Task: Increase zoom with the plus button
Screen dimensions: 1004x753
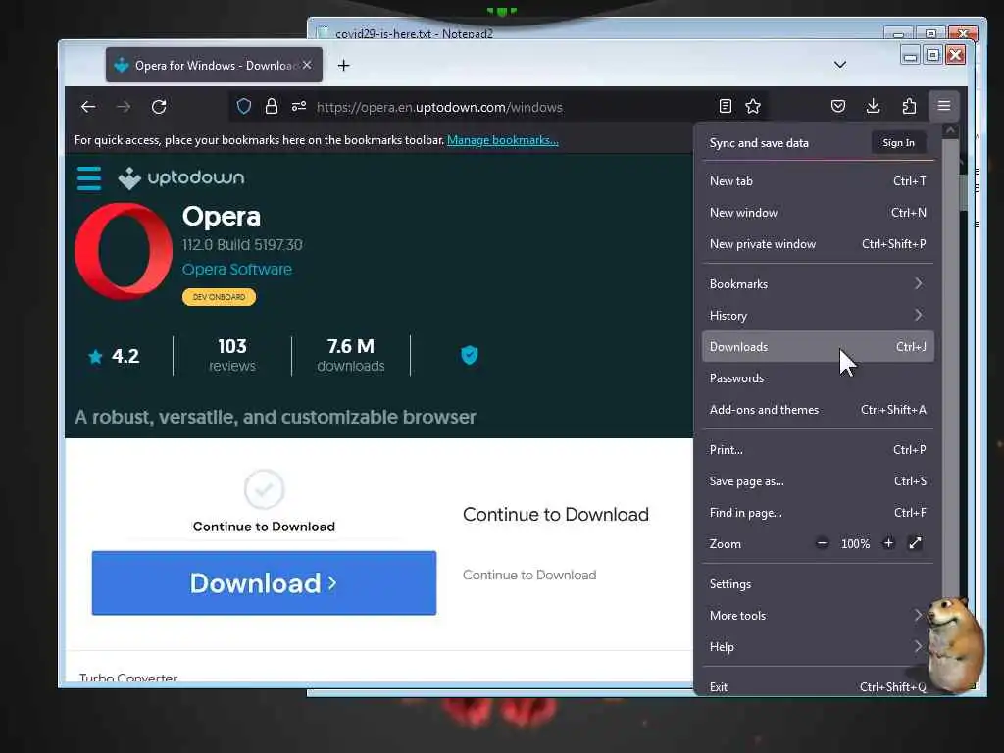Action: [x=888, y=543]
